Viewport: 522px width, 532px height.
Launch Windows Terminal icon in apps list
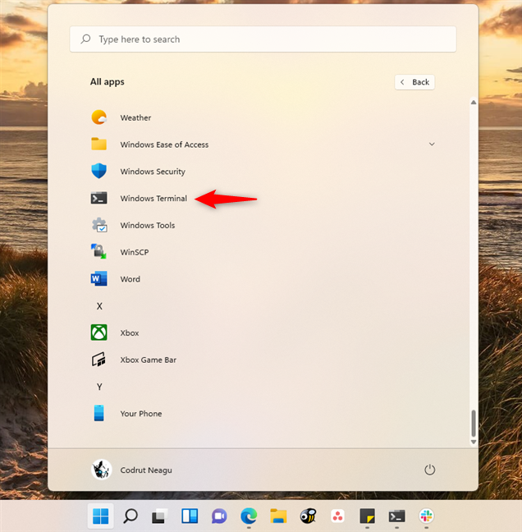click(x=99, y=198)
